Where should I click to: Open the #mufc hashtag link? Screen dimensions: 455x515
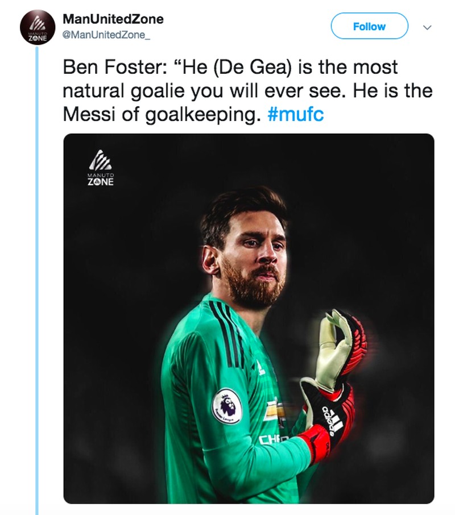[295, 114]
